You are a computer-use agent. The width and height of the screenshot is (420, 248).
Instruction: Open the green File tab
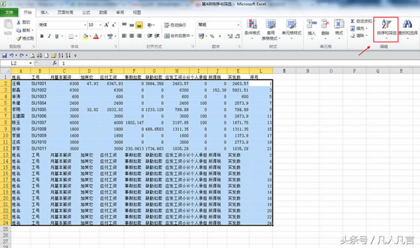click(x=9, y=13)
